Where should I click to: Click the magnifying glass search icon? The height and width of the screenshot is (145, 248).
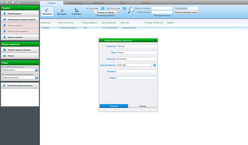[x=131, y=10]
